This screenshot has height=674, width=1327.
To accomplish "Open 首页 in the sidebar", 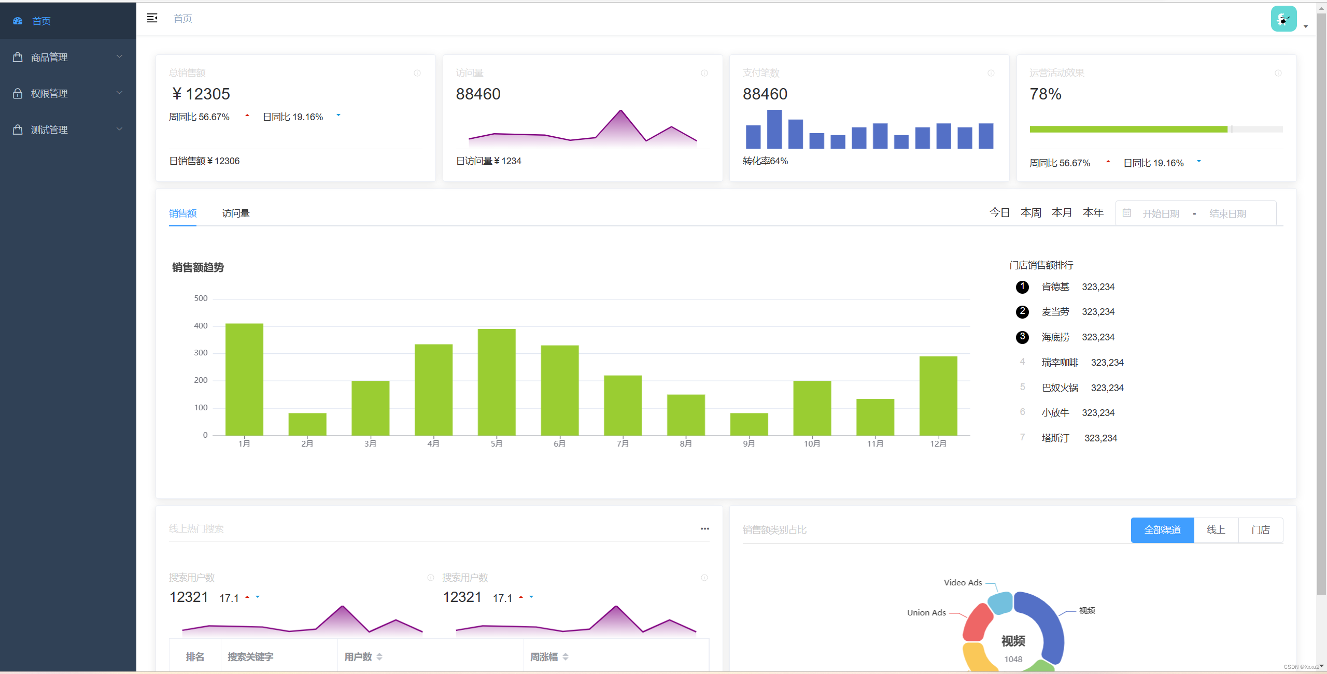I will (x=41, y=21).
